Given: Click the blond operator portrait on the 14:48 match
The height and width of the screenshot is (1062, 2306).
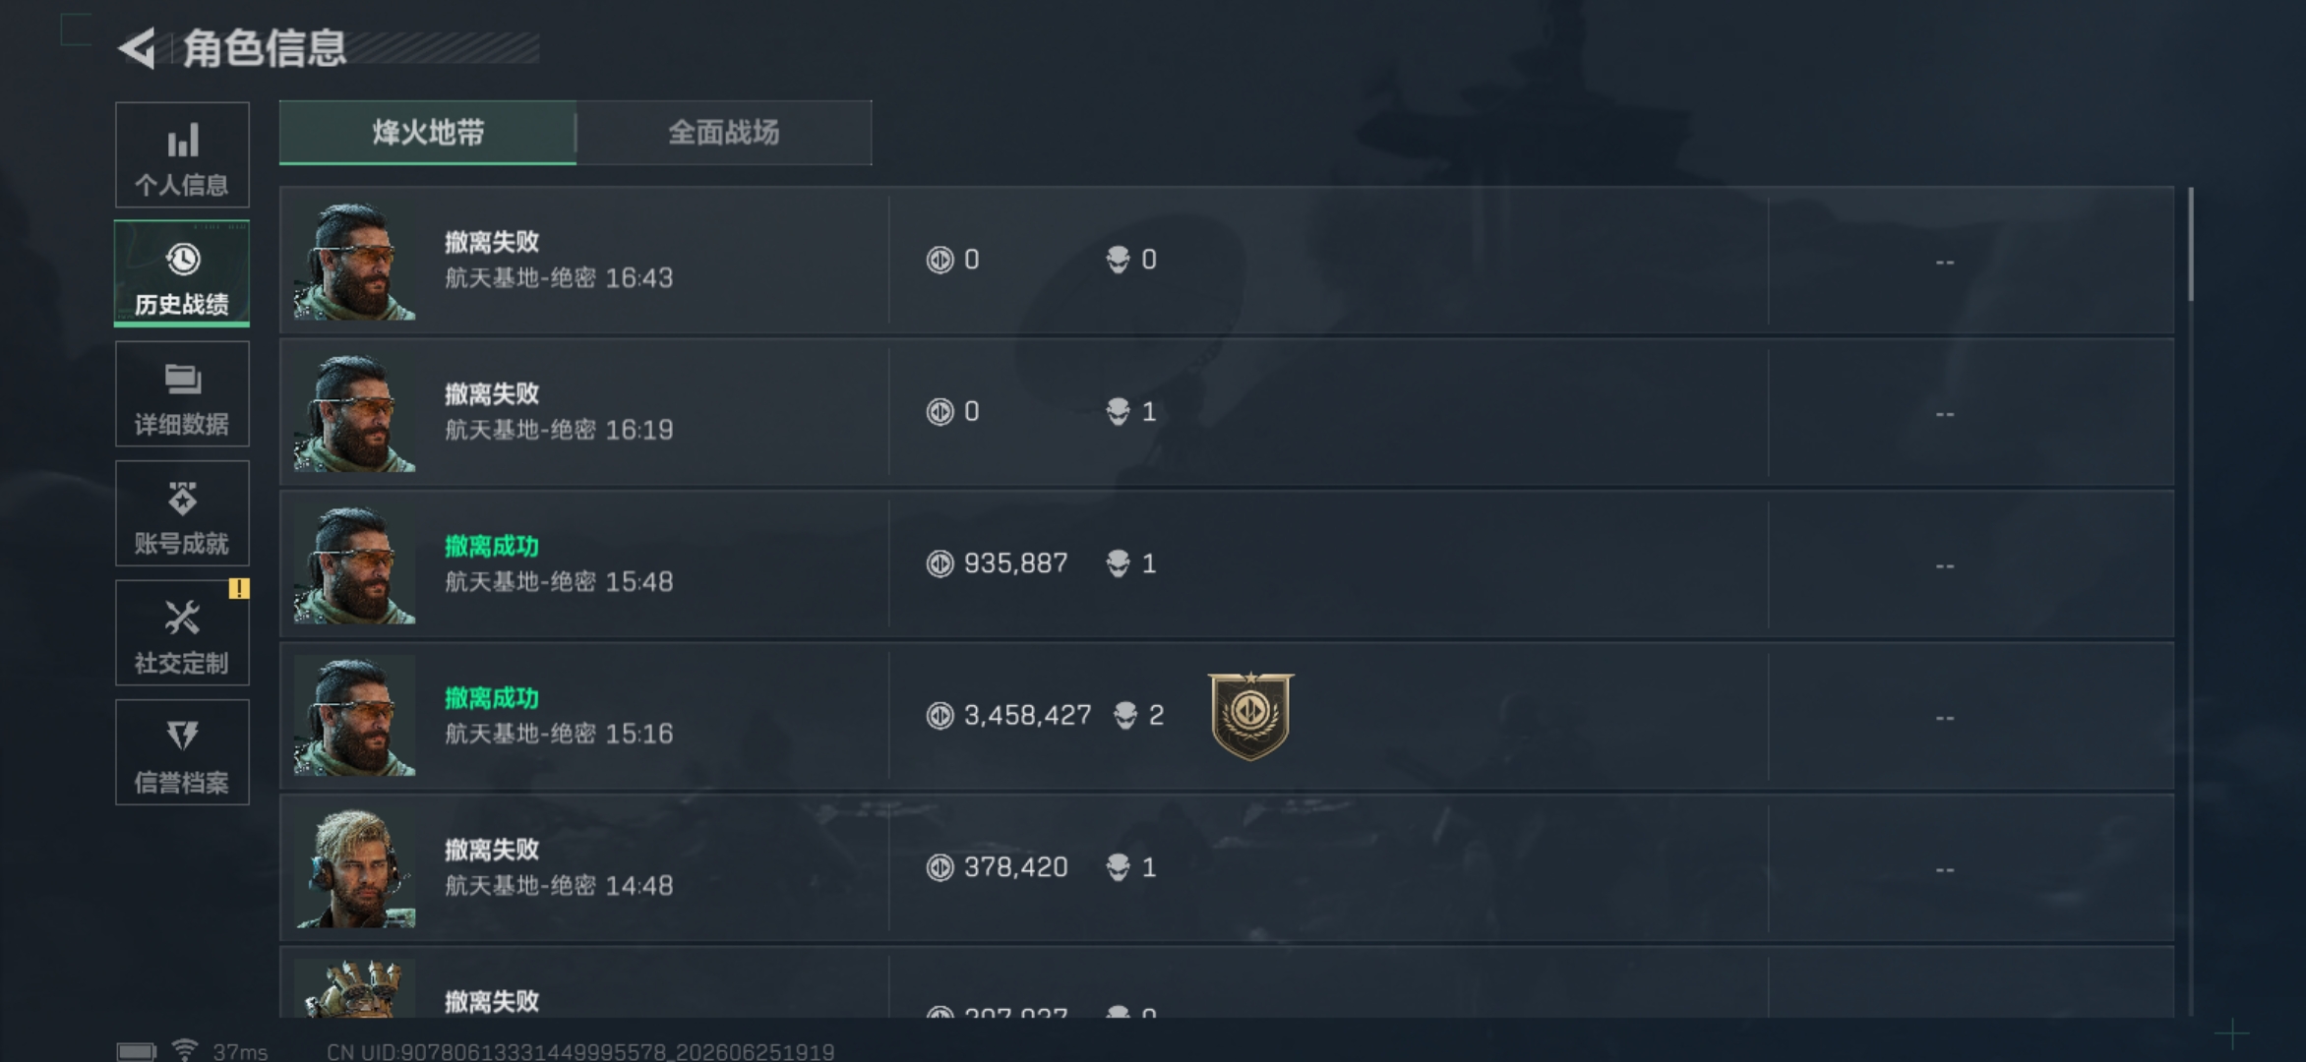Looking at the screenshot, I should tap(354, 868).
